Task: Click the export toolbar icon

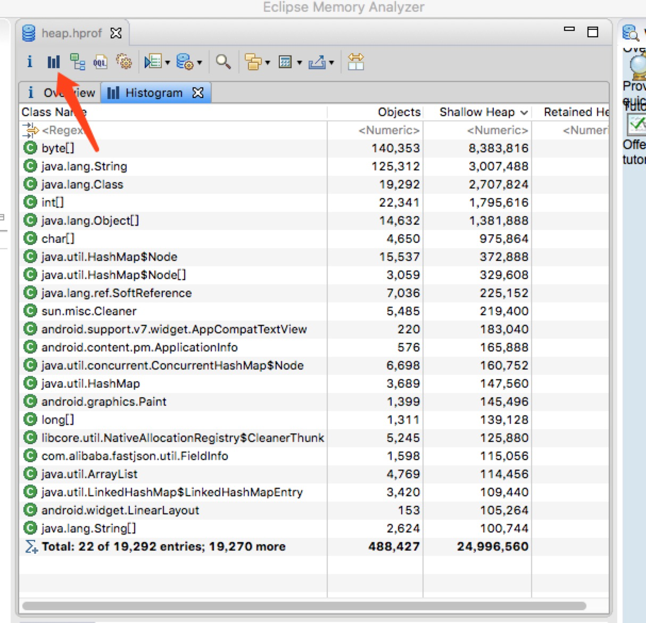Action: pos(317,62)
